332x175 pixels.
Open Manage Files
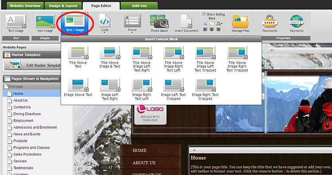pos(240,24)
